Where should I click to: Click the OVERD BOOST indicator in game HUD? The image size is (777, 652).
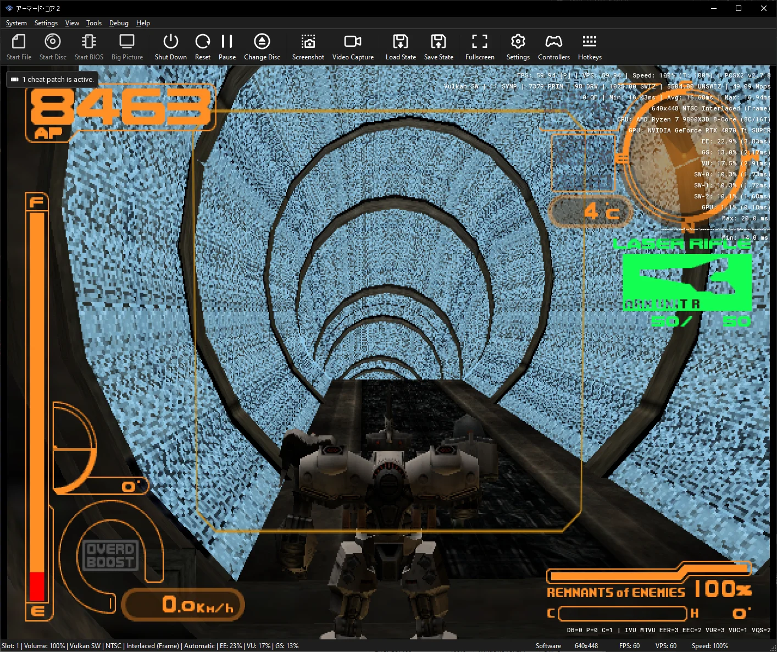pos(110,555)
